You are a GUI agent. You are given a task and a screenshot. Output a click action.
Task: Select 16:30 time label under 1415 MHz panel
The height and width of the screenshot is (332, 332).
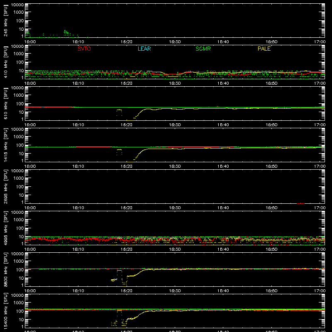(175, 166)
